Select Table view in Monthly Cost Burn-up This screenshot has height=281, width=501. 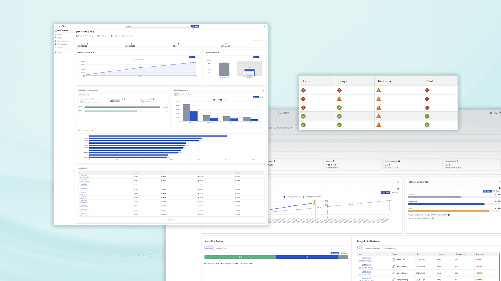click(198, 57)
